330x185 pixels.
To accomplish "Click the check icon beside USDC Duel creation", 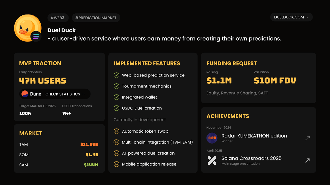I will pos(117,108).
